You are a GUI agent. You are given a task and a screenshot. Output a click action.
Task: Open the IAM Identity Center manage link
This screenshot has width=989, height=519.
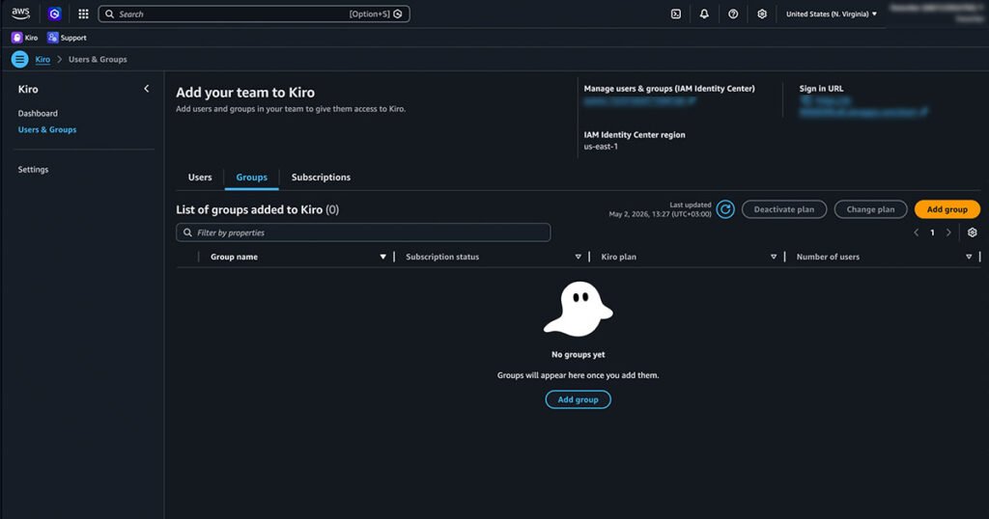click(639, 101)
